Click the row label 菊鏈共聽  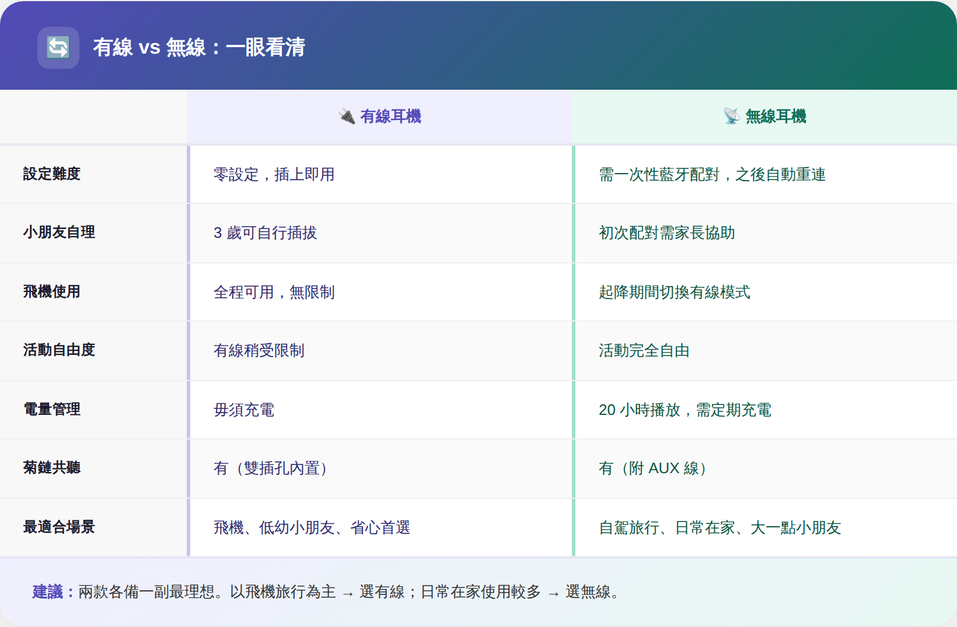click(x=52, y=467)
